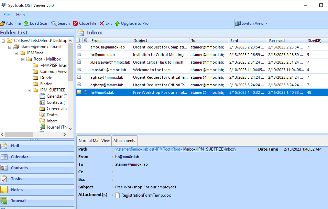Viewport: 328px width, 209px height.
Task: Select the email from xElessaway@mmox.lab
Action: pos(110,62)
